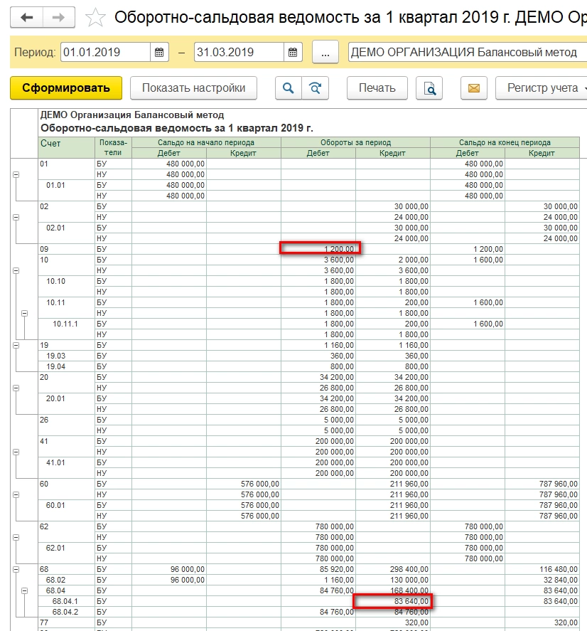The width and height of the screenshot is (587, 631).
Task: Open the Регистр учета dropdown
Action: 544,88
